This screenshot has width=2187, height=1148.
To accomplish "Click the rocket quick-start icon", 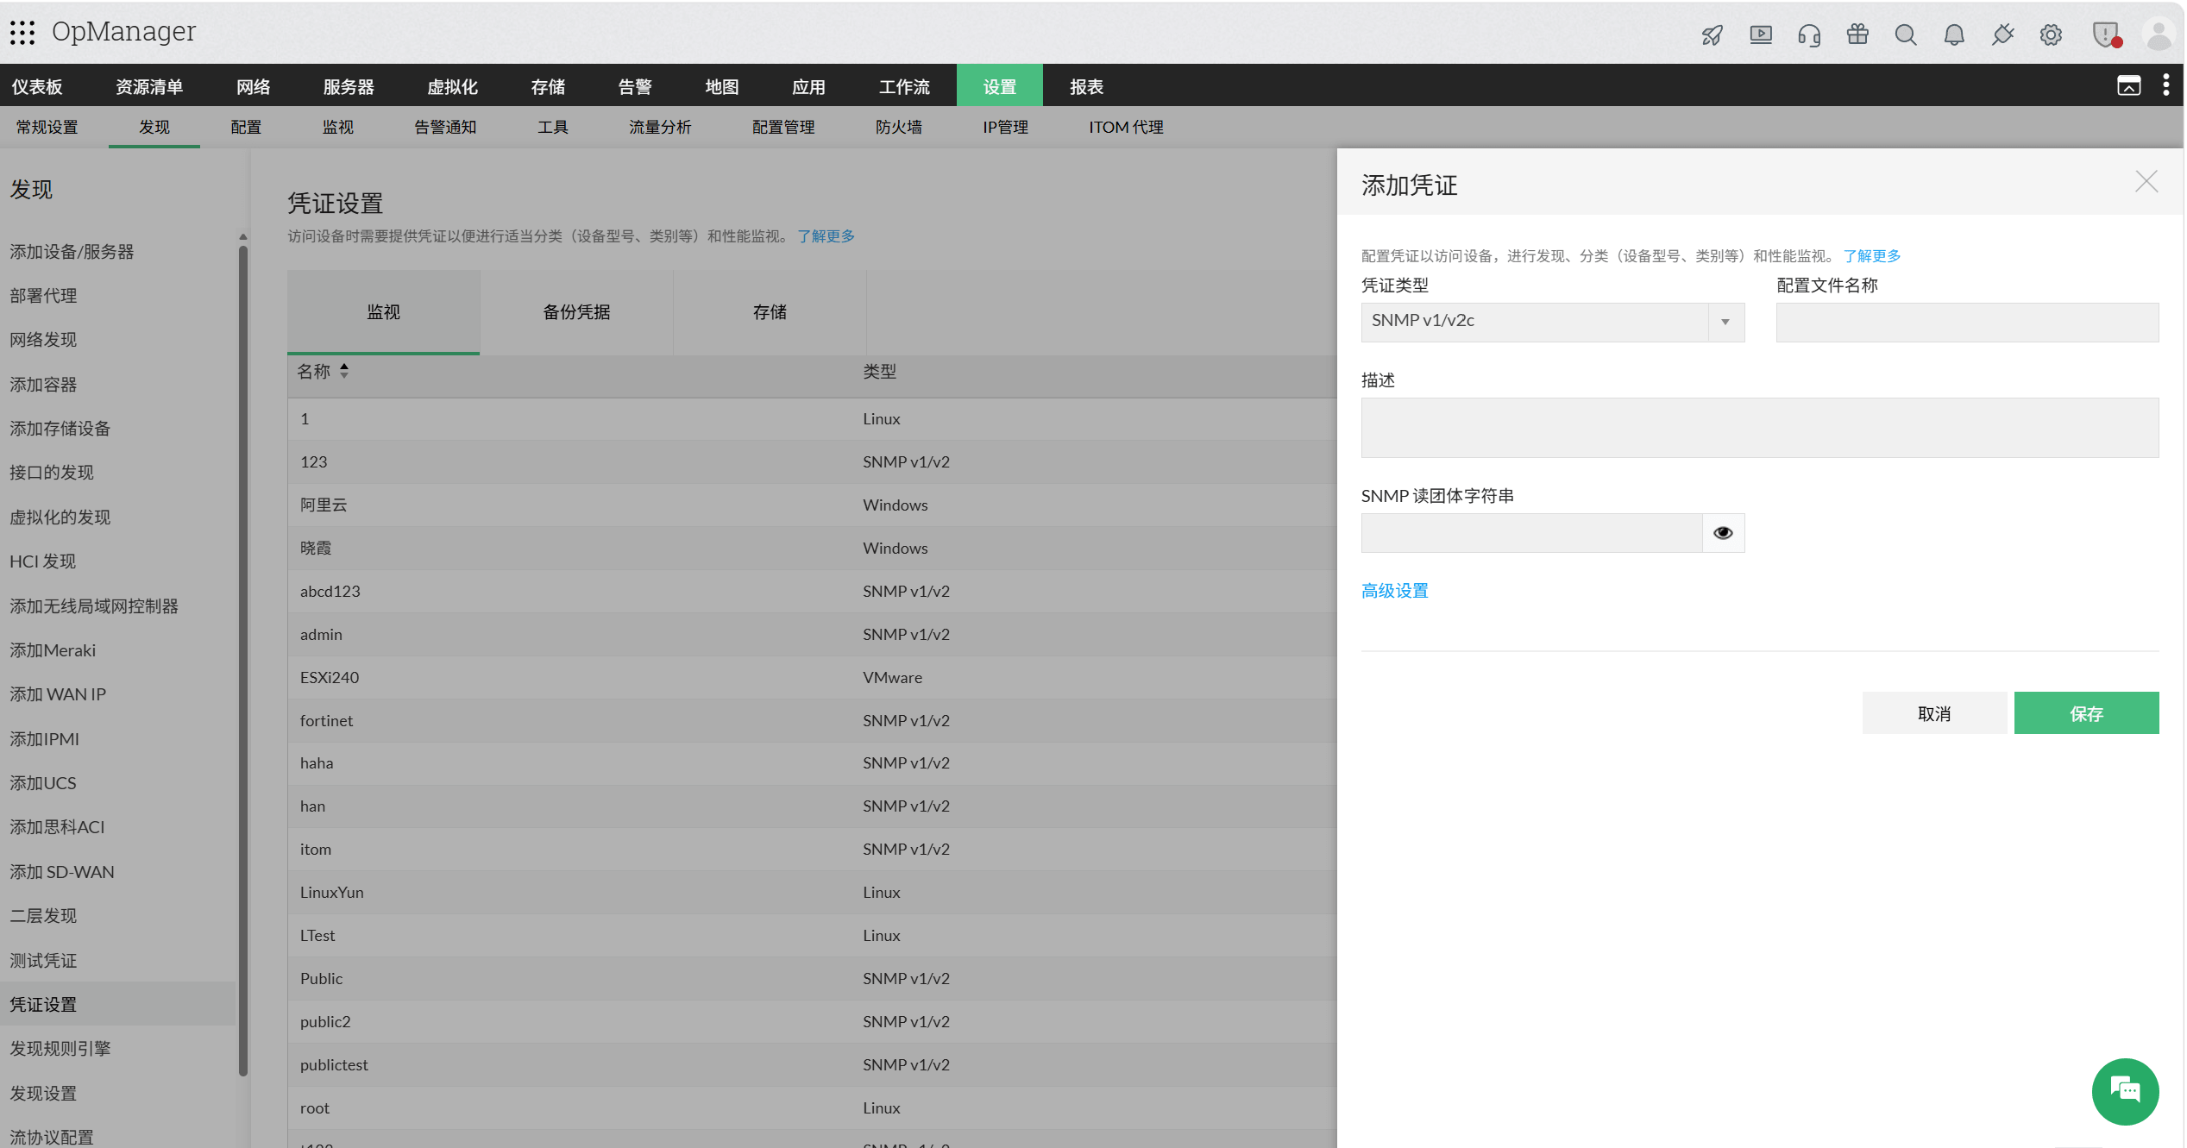I will click(1712, 35).
